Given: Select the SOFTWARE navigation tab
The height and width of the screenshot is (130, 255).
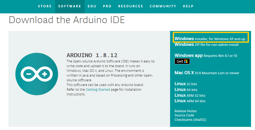Looking at the screenshot, I should (70, 7).
